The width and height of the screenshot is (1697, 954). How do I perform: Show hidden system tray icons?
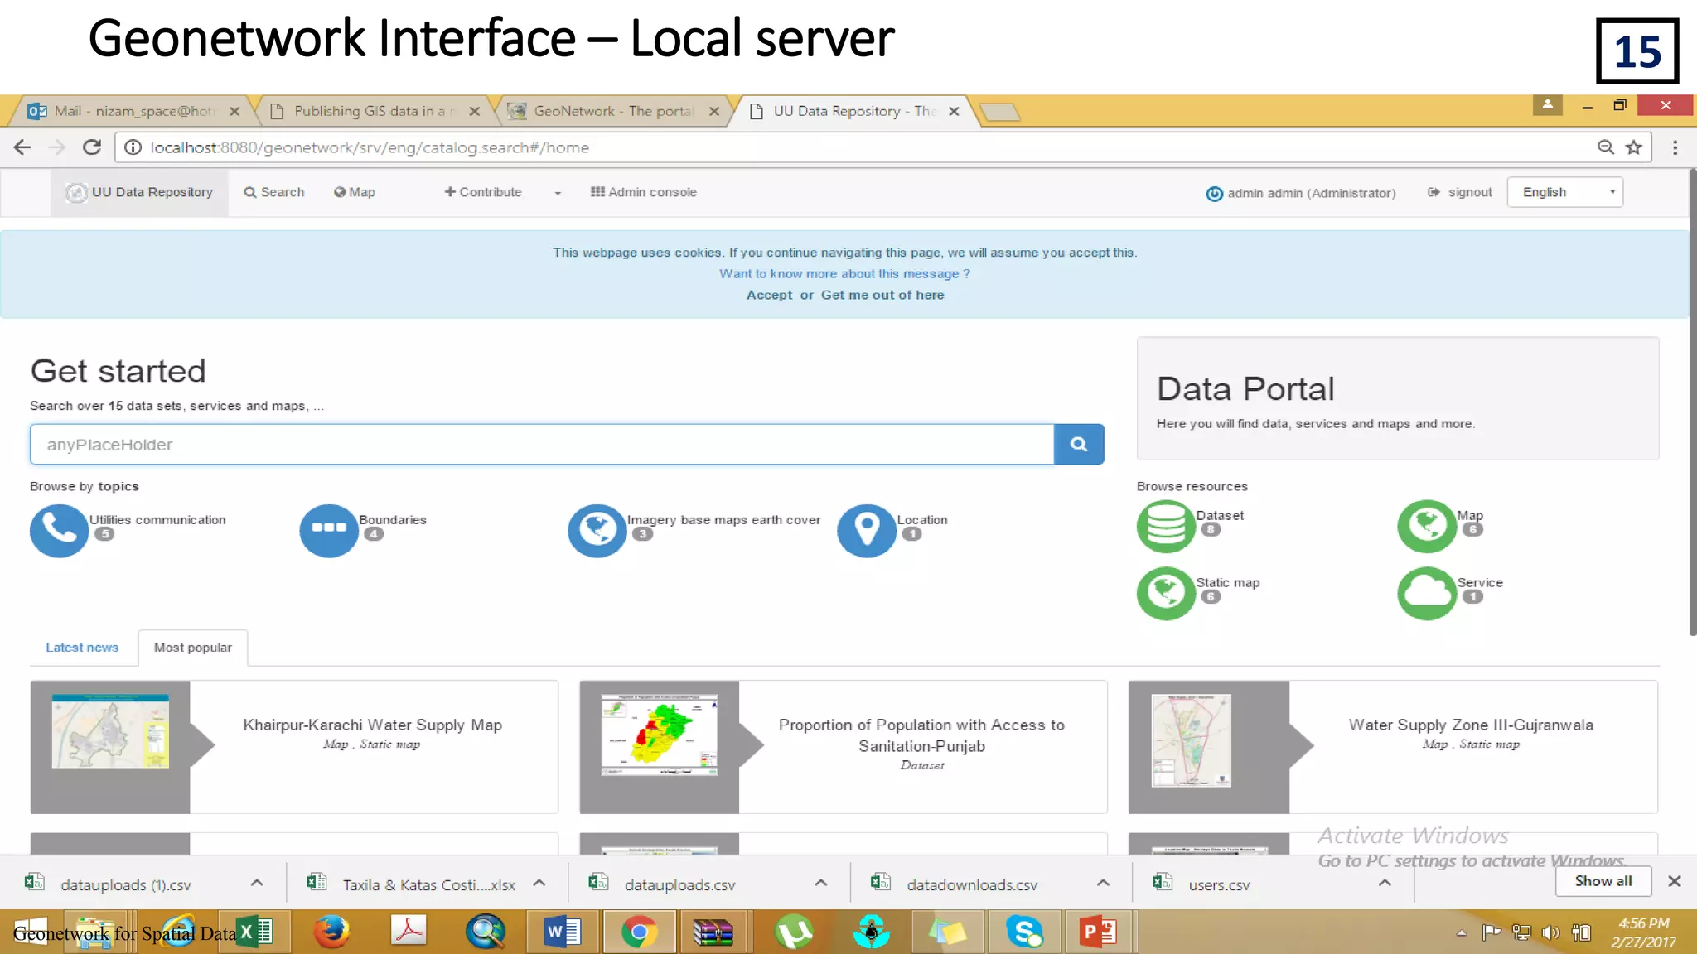[x=1462, y=933]
